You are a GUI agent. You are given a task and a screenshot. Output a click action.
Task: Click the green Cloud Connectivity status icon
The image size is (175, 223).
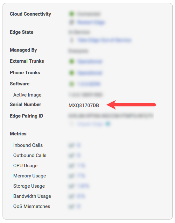pos(72,14)
